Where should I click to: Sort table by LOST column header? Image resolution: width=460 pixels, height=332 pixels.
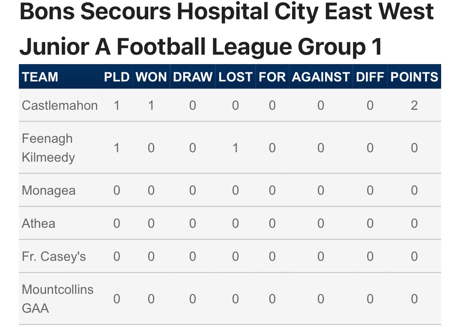tap(236, 77)
